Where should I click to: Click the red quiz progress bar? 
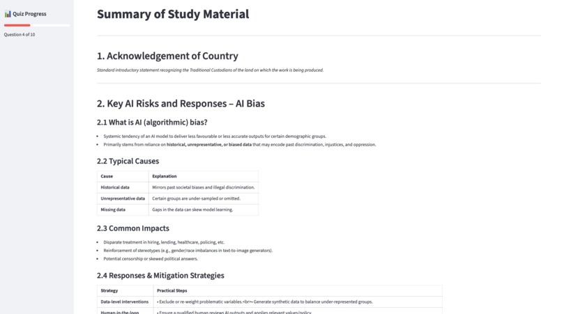tap(17, 25)
